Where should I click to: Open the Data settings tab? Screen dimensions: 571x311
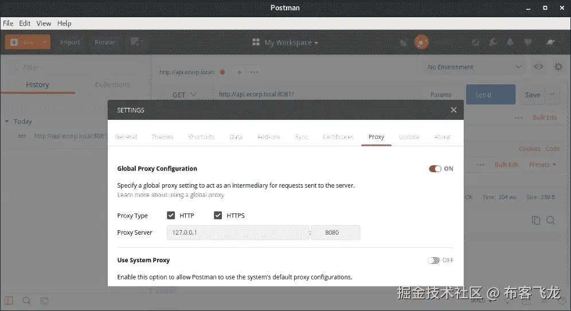pos(236,137)
